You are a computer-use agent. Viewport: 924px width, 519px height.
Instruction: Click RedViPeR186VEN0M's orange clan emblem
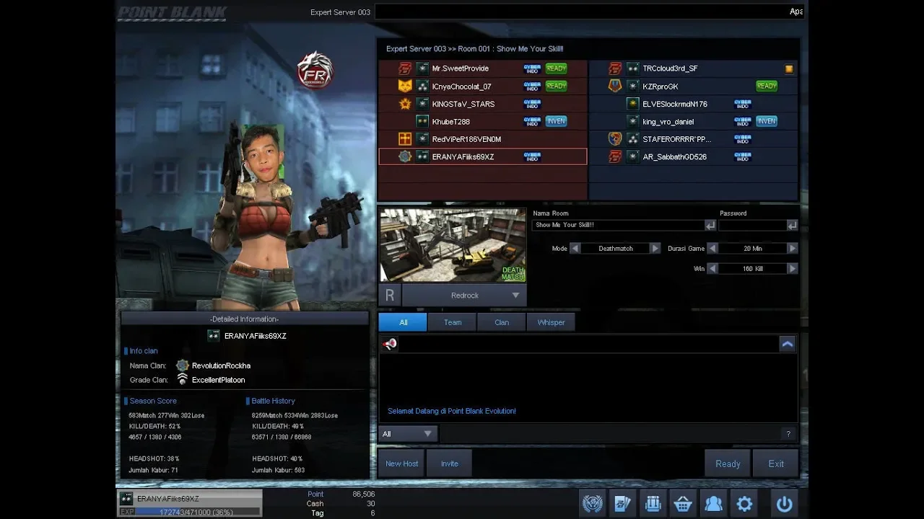(405, 139)
